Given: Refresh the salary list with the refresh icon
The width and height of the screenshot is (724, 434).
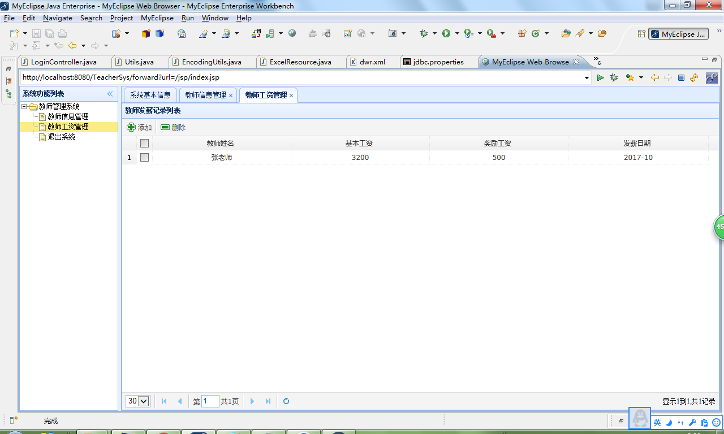Looking at the screenshot, I should click(286, 401).
